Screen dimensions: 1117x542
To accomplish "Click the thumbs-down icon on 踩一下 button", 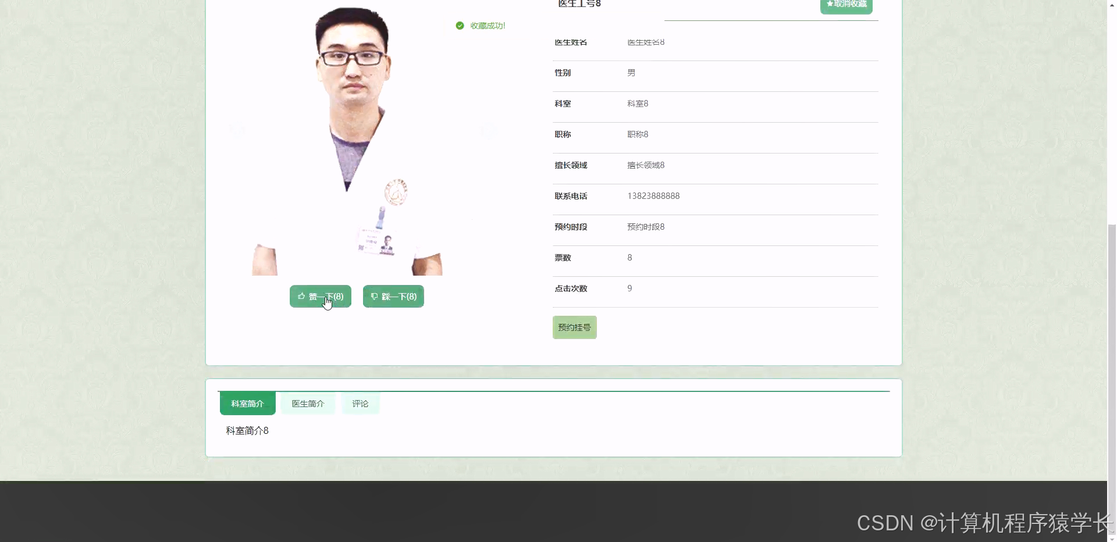I will (x=374, y=297).
